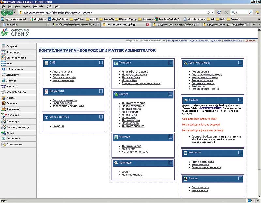Click the Измени лозинку header link
Image resolution: width=261 pixels, height=203 pixels.
(x=233, y=41)
